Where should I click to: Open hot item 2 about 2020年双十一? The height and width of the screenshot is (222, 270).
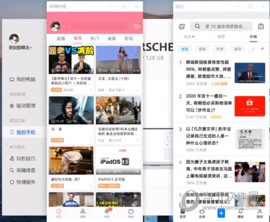point(221,107)
